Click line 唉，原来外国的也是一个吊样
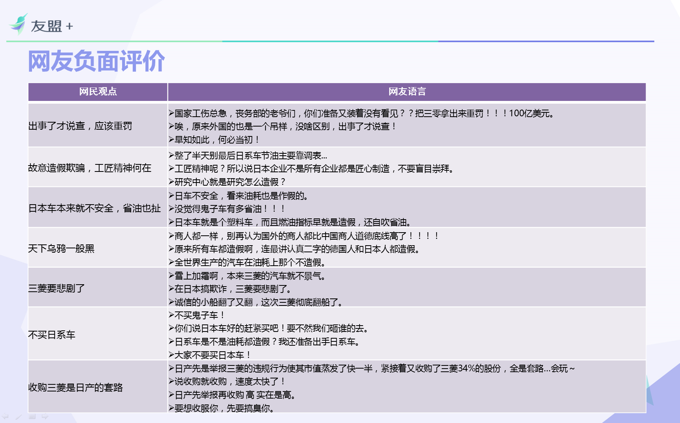The width and height of the screenshot is (680, 423). [x=283, y=127]
